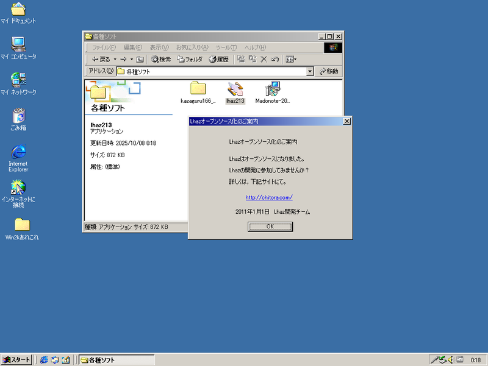Click the Views icon on the toolbar

click(289, 59)
